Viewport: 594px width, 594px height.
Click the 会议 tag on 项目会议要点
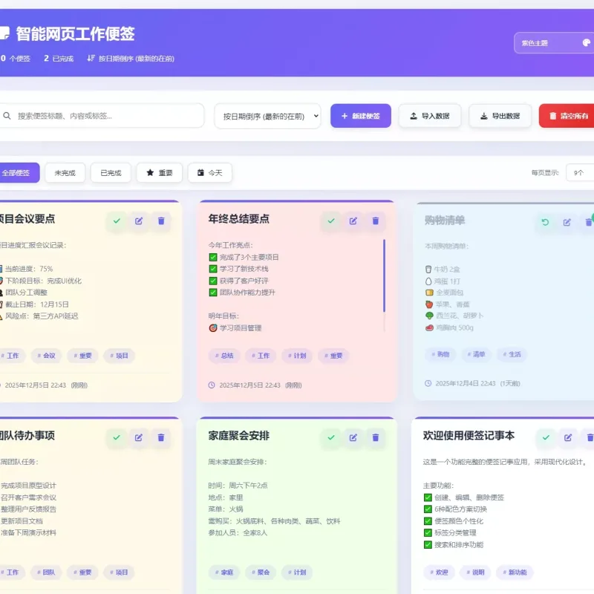point(46,356)
